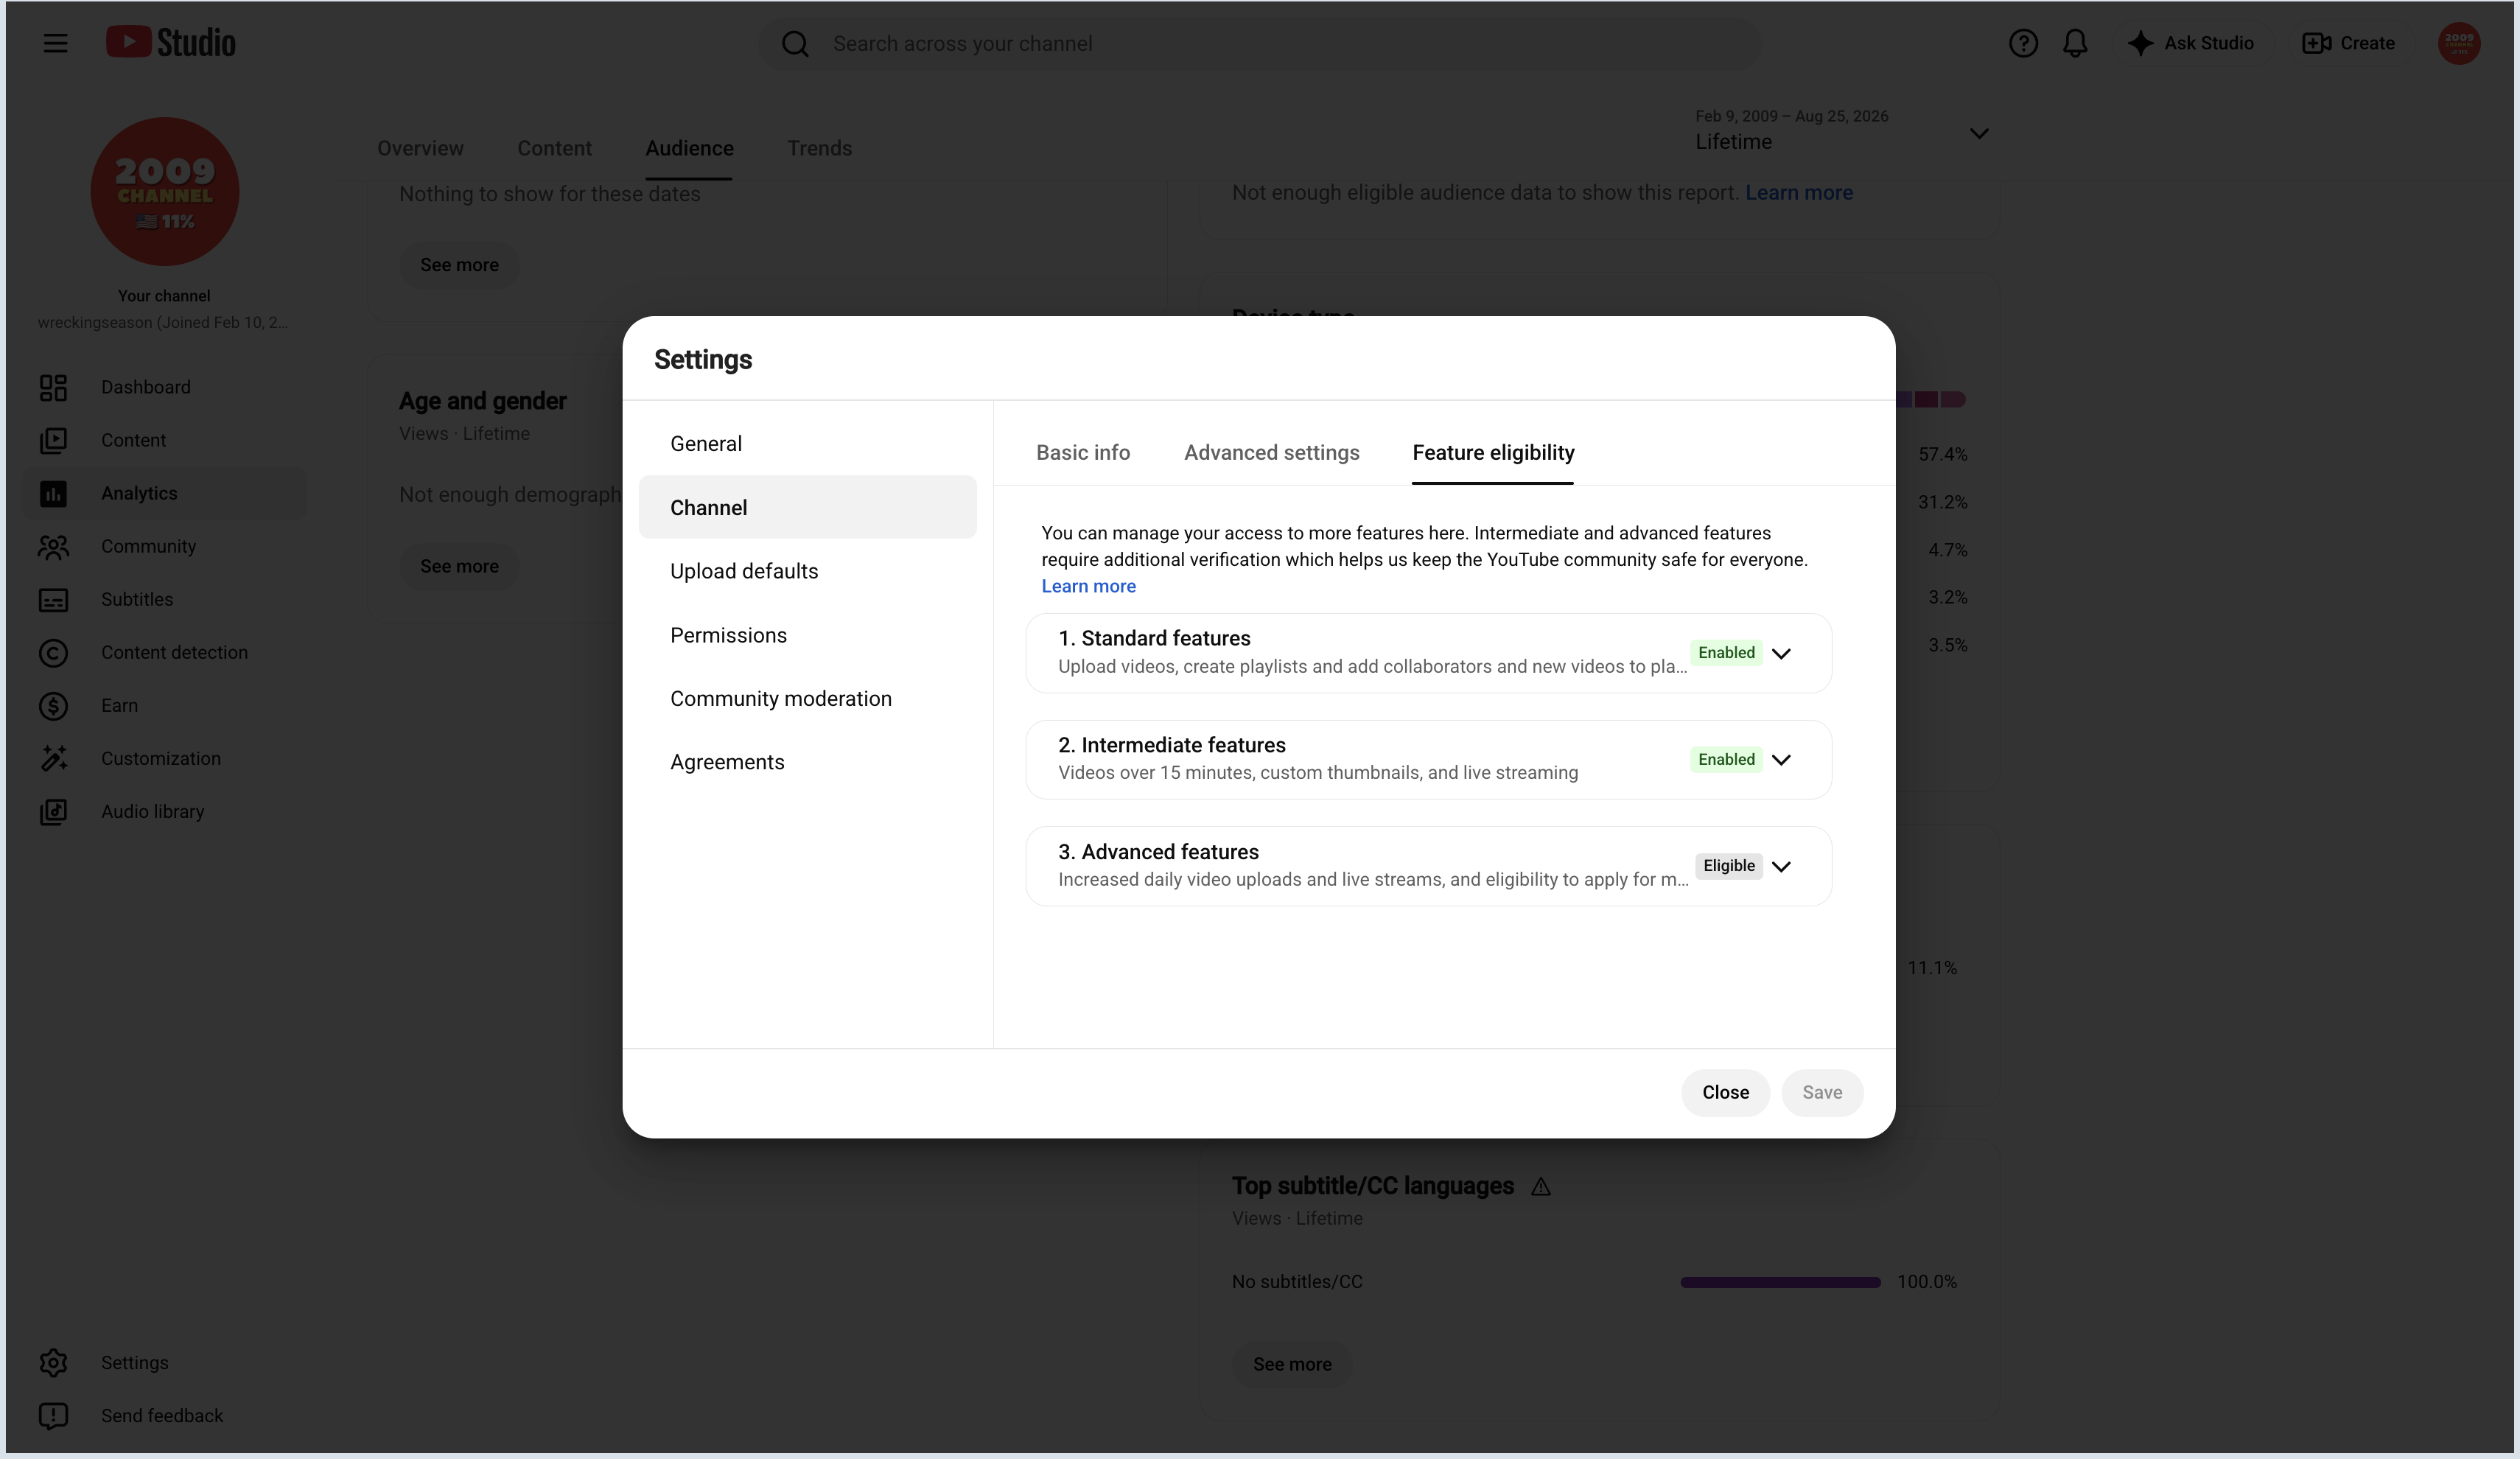The image size is (2520, 1459).
Task: Select Channel in settings menu
Action: [807, 507]
